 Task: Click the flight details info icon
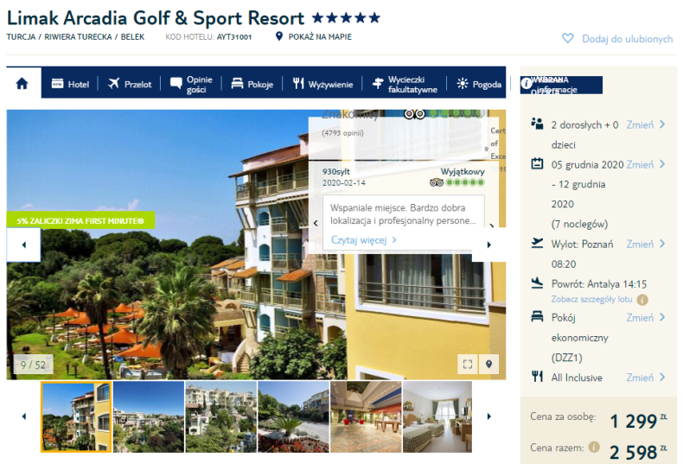click(x=642, y=300)
